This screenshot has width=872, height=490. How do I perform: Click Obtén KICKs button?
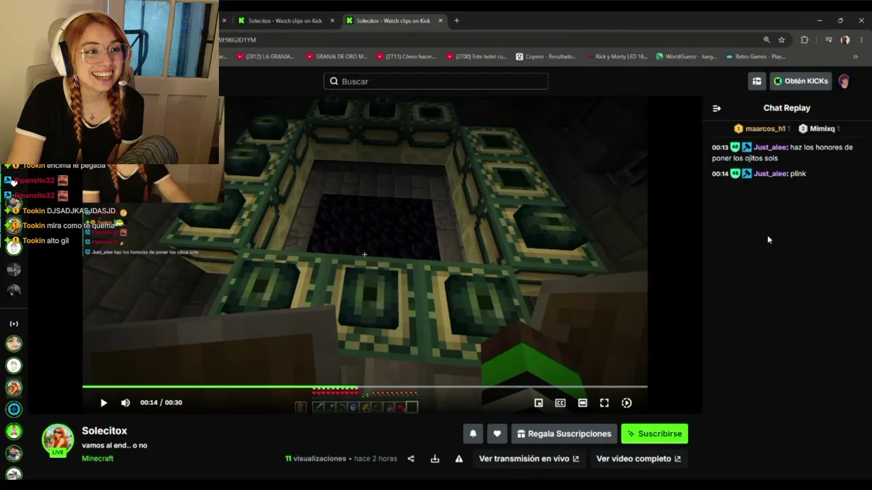click(800, 81)
